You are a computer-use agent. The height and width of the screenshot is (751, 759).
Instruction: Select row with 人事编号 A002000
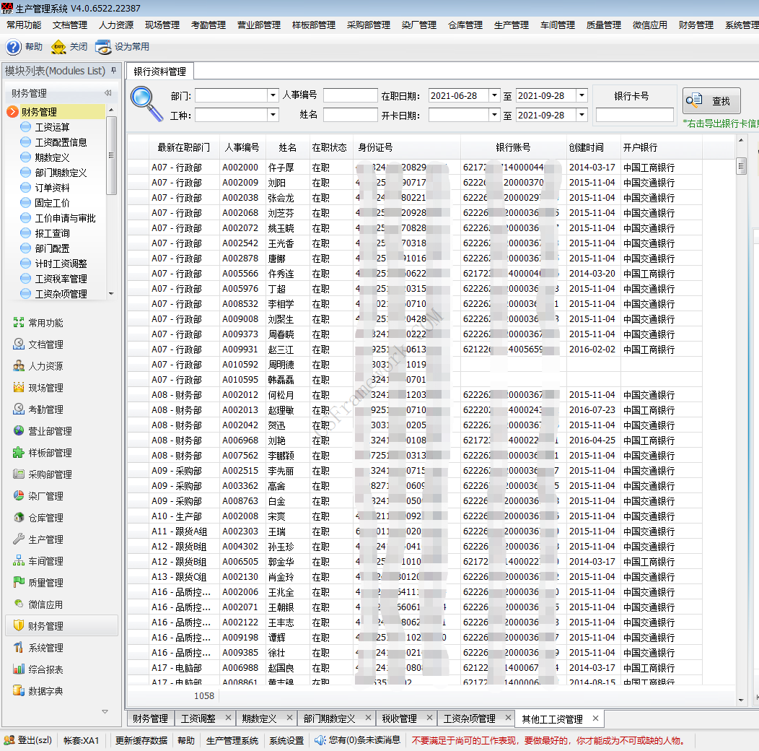(x=414, y=167)
